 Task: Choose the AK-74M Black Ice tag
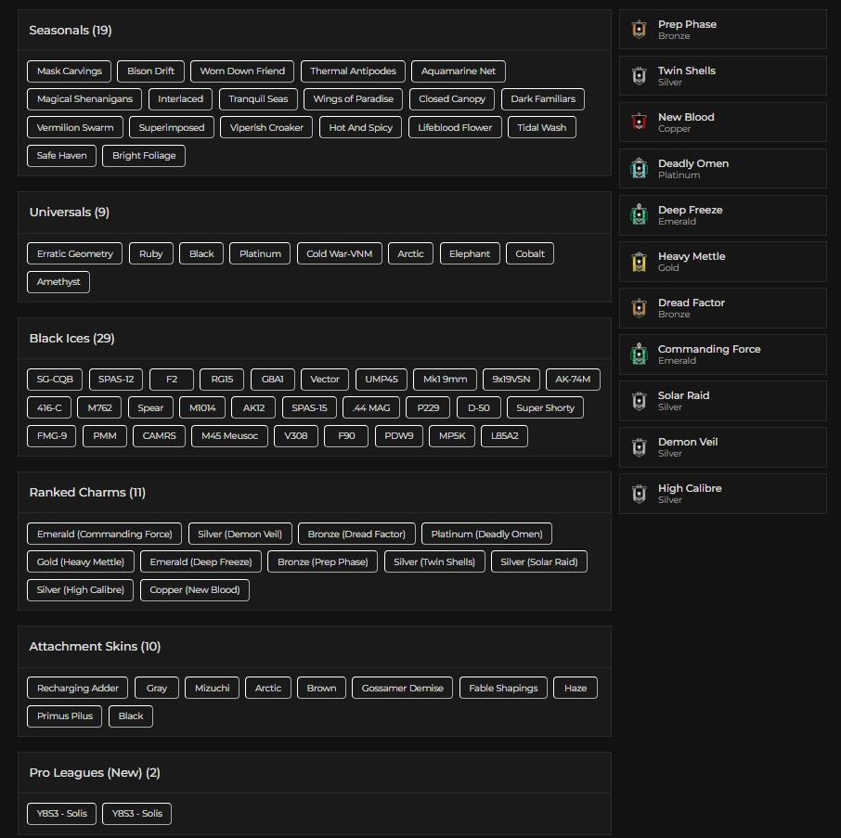(573, 379)
